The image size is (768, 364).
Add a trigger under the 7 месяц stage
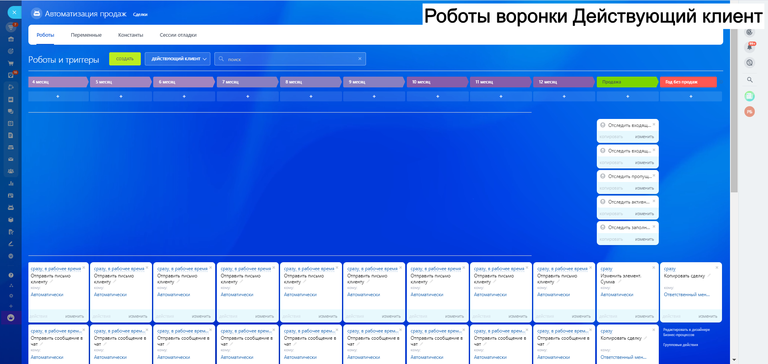[x=248, y=96]
